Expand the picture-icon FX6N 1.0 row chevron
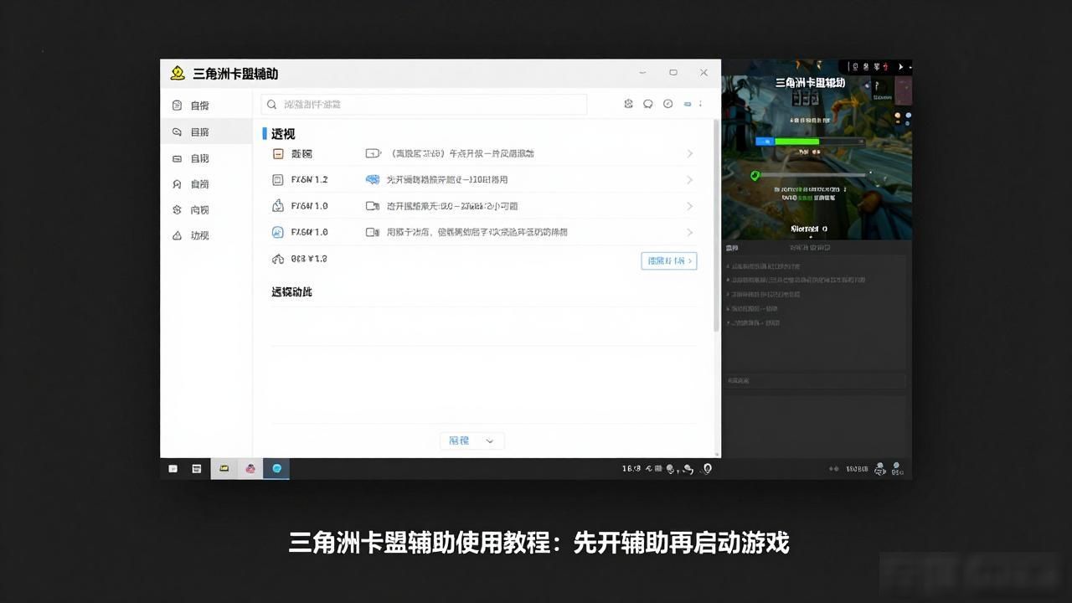This screenshot has width=1072, height=603. tap(690, 232)
